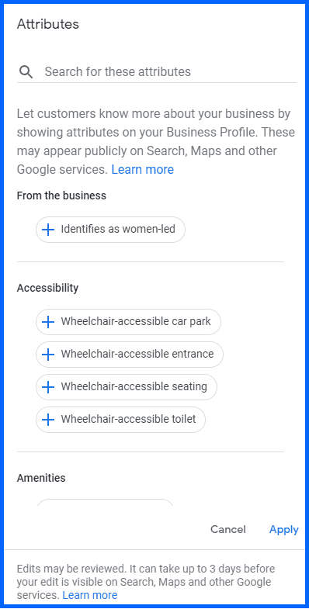Click the plus icon on Wheelchair-accessible seating
The width and height of the screenshot is (309, 609).
click(48, 387)
